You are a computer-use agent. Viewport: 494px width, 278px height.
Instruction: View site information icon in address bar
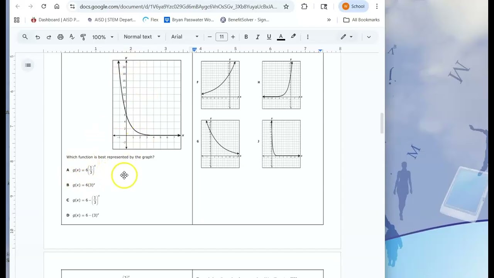(72, 7)
